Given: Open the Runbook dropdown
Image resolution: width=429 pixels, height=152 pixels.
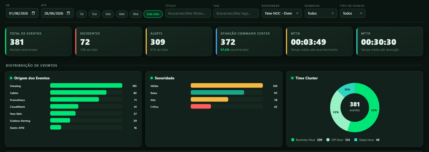Looking at the screenshot, I should [321, 13].
